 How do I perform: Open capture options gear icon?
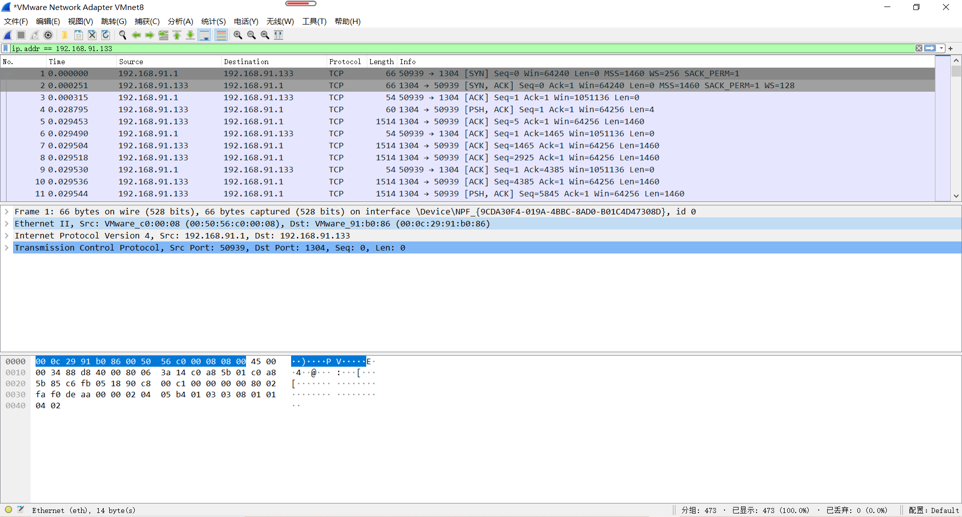pyautogui.click(x=48, y=35)
